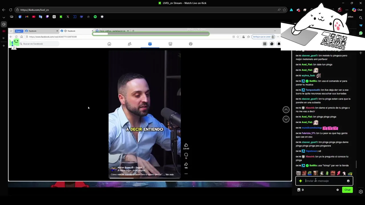The height and width of the screenshot is (205, 365).
Task: Open the green Kick bookmark icon
Action: click(x=61, y=17)
